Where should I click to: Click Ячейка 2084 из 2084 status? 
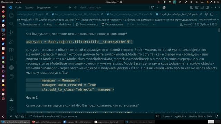[x=201, y=116]
